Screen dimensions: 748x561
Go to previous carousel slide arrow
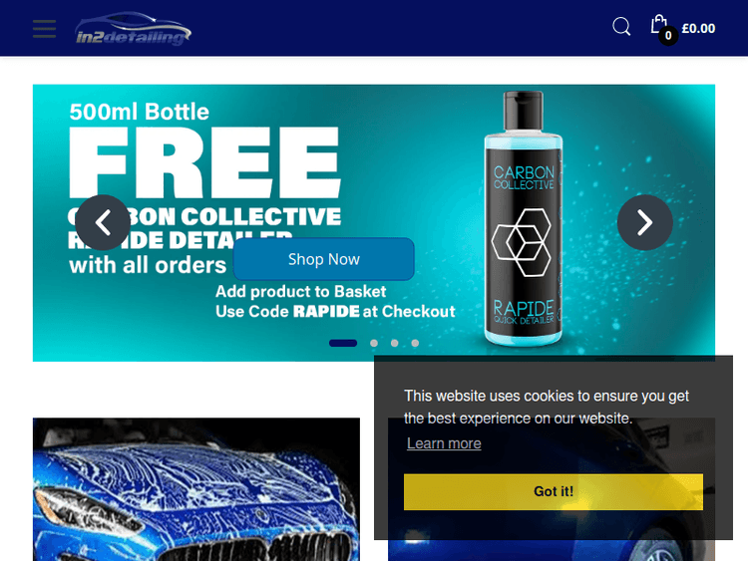click(103, 222)
